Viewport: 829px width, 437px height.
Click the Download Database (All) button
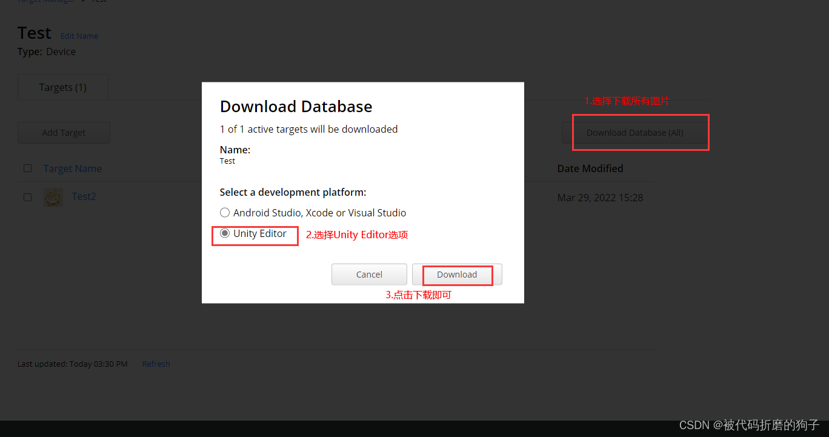point(634,133)
